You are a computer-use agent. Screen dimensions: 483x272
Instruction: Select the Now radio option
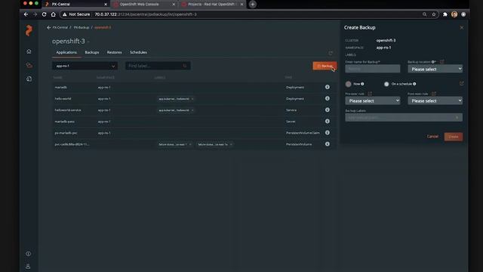(x=349, y=84)
